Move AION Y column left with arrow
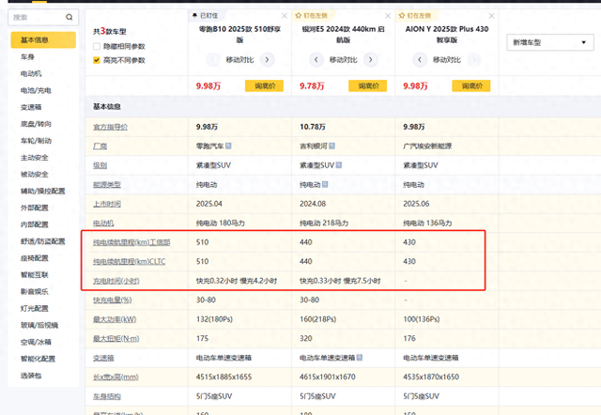 point(420,60)
